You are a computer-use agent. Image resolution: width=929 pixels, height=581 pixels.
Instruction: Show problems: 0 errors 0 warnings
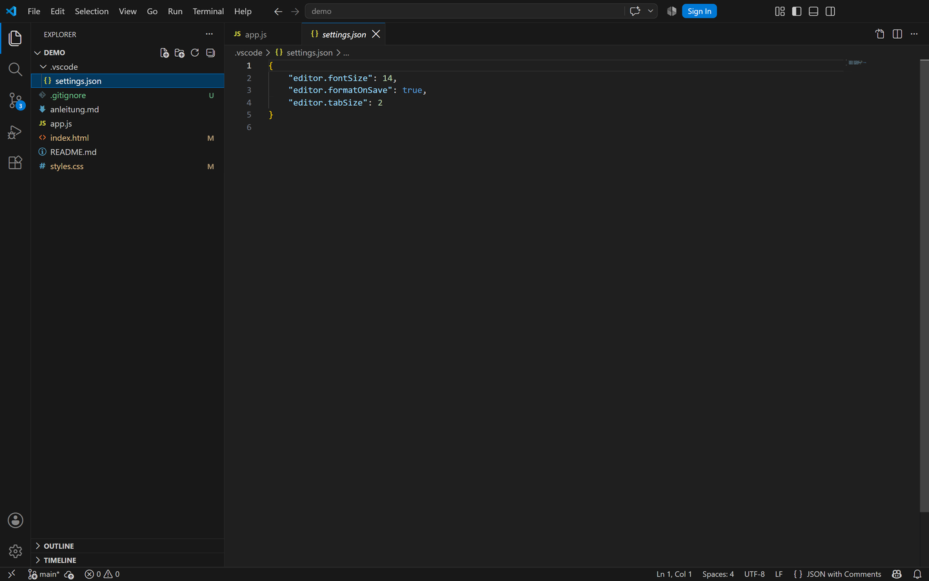[102, 574]
